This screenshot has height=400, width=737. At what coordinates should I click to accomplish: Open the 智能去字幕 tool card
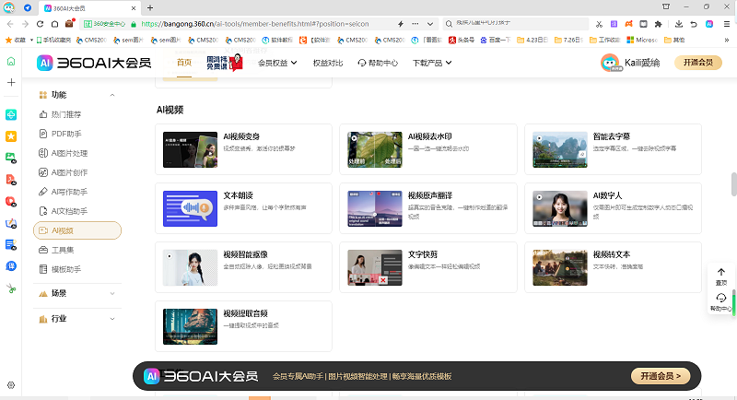click(x=613, y=149)
